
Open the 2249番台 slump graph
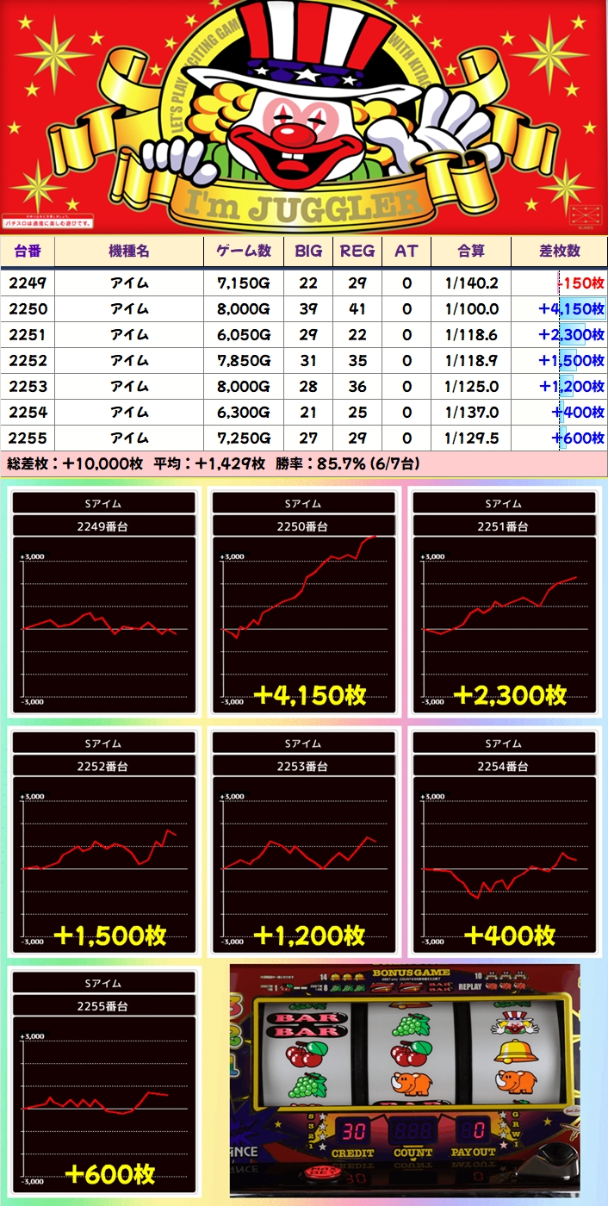pos(103,603)
